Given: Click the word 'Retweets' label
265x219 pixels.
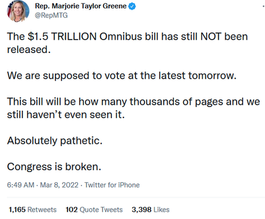Looking at the screenshot, I should (x=42, y=209).
